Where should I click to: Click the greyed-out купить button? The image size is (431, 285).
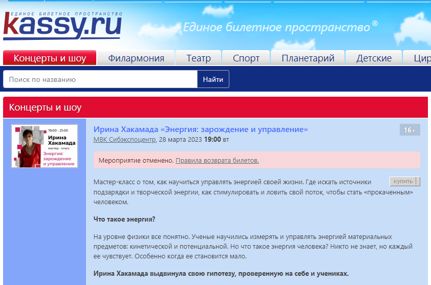(x=404, y=182)
